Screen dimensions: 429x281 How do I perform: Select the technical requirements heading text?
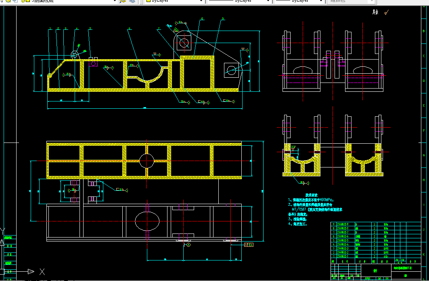tap(311, 195)
